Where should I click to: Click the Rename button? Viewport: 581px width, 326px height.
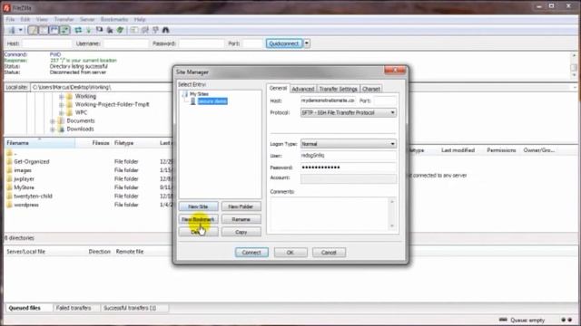pos(241,219)
